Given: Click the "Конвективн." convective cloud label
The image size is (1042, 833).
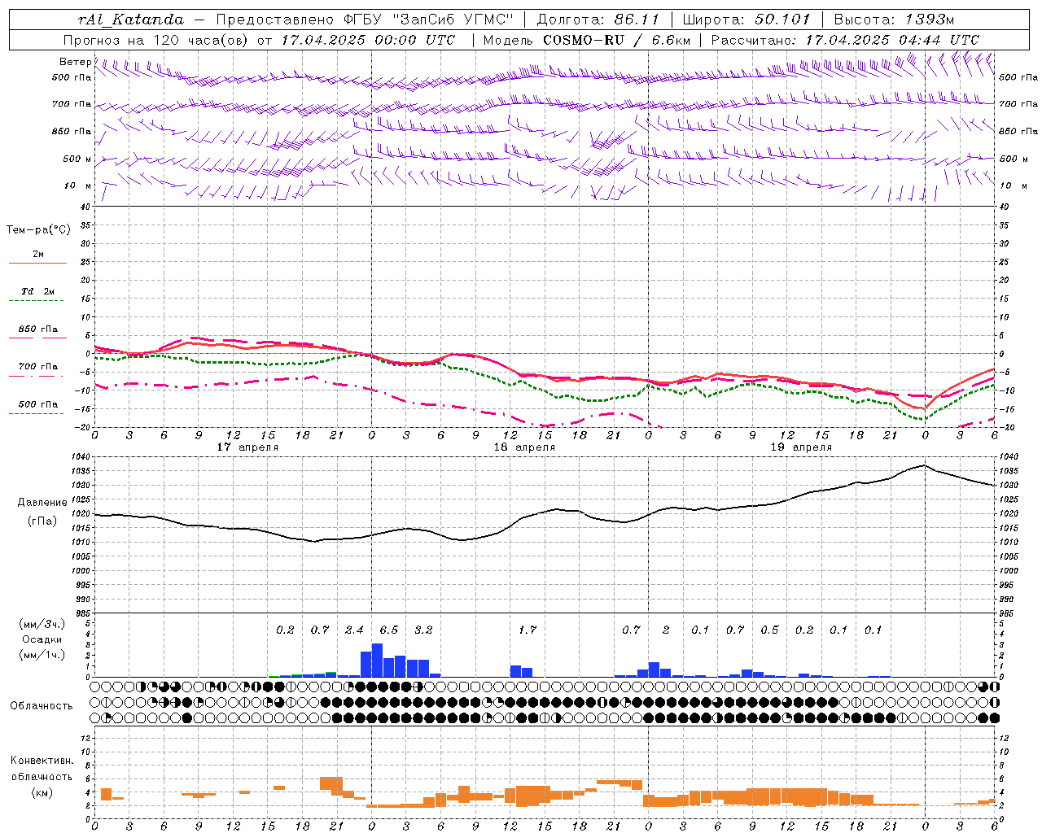Looking at the screenshot, I should click(x=42, y=761).
